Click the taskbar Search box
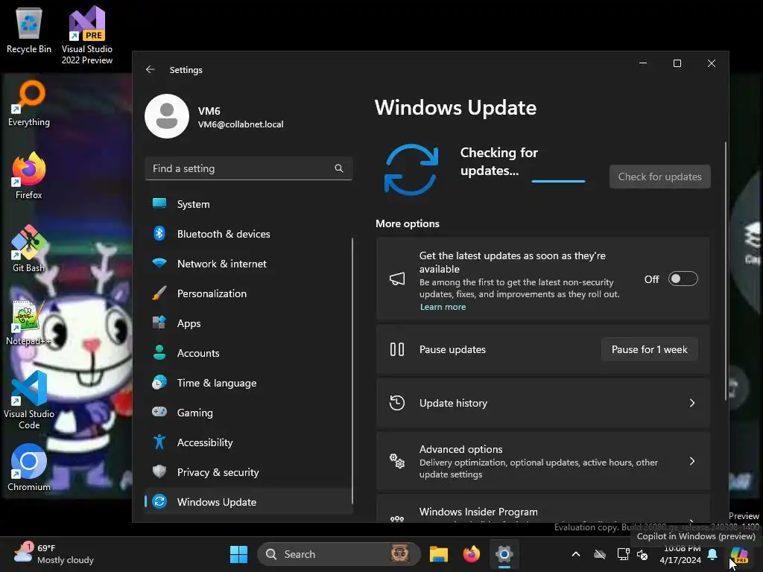Image resolution: width=763 pixels, height=572 pixels. (x=339, y=554)
